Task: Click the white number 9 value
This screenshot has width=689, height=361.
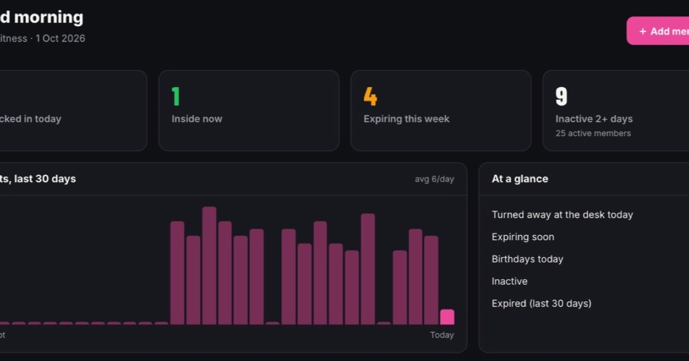Action: pyautogui.click(x=562, y=96)
